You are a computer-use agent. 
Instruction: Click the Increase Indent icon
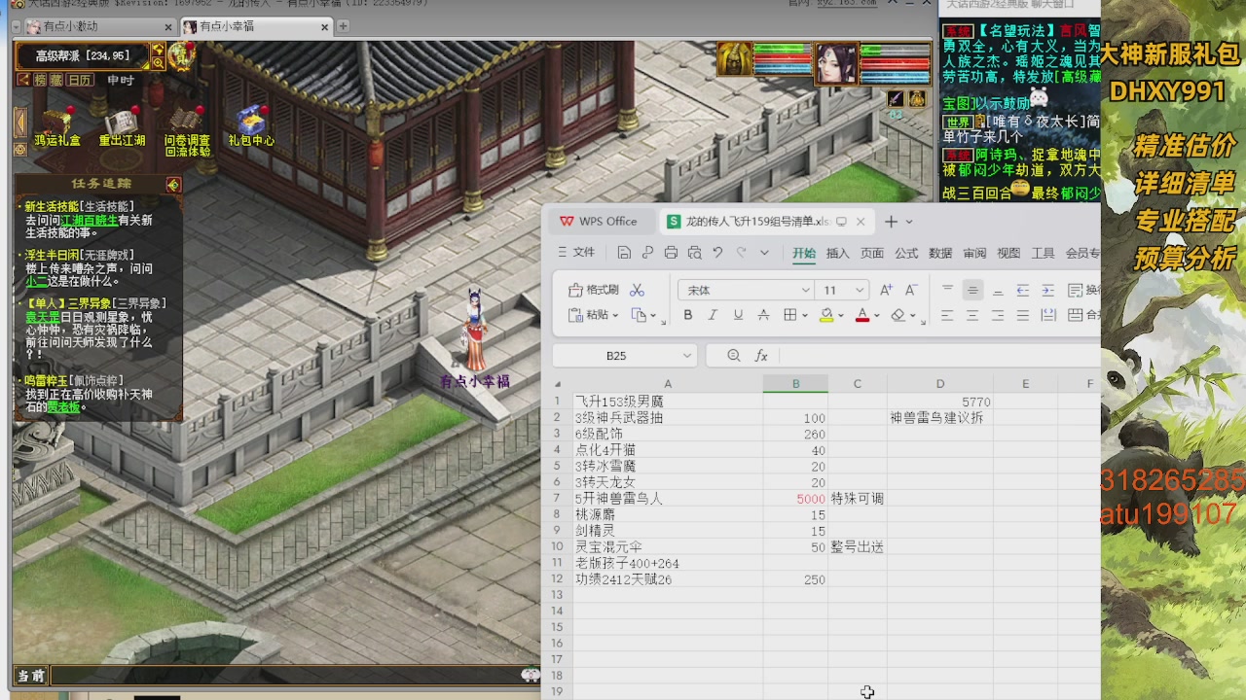click(1048, 290)
